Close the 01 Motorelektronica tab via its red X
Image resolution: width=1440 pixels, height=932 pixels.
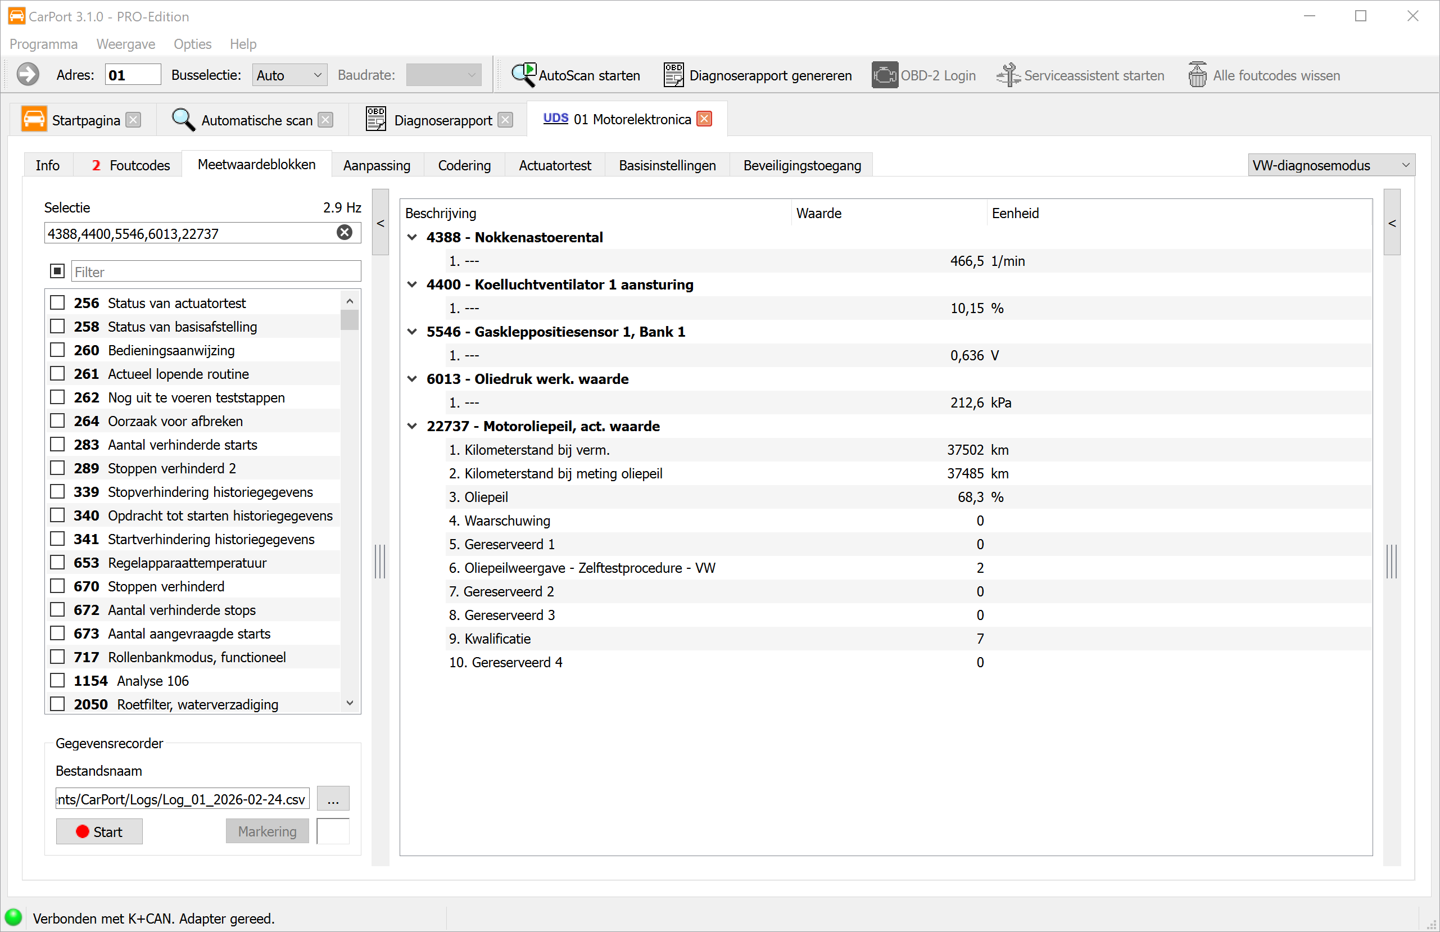point(704,119)
